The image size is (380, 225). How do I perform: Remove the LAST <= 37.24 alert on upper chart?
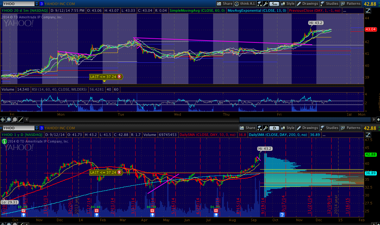click(x=119, y=77)
